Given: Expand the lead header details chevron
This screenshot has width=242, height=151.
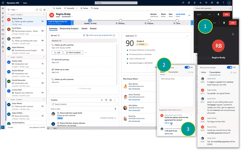Looking at the screenshot, I should click(x=189, y=15).
